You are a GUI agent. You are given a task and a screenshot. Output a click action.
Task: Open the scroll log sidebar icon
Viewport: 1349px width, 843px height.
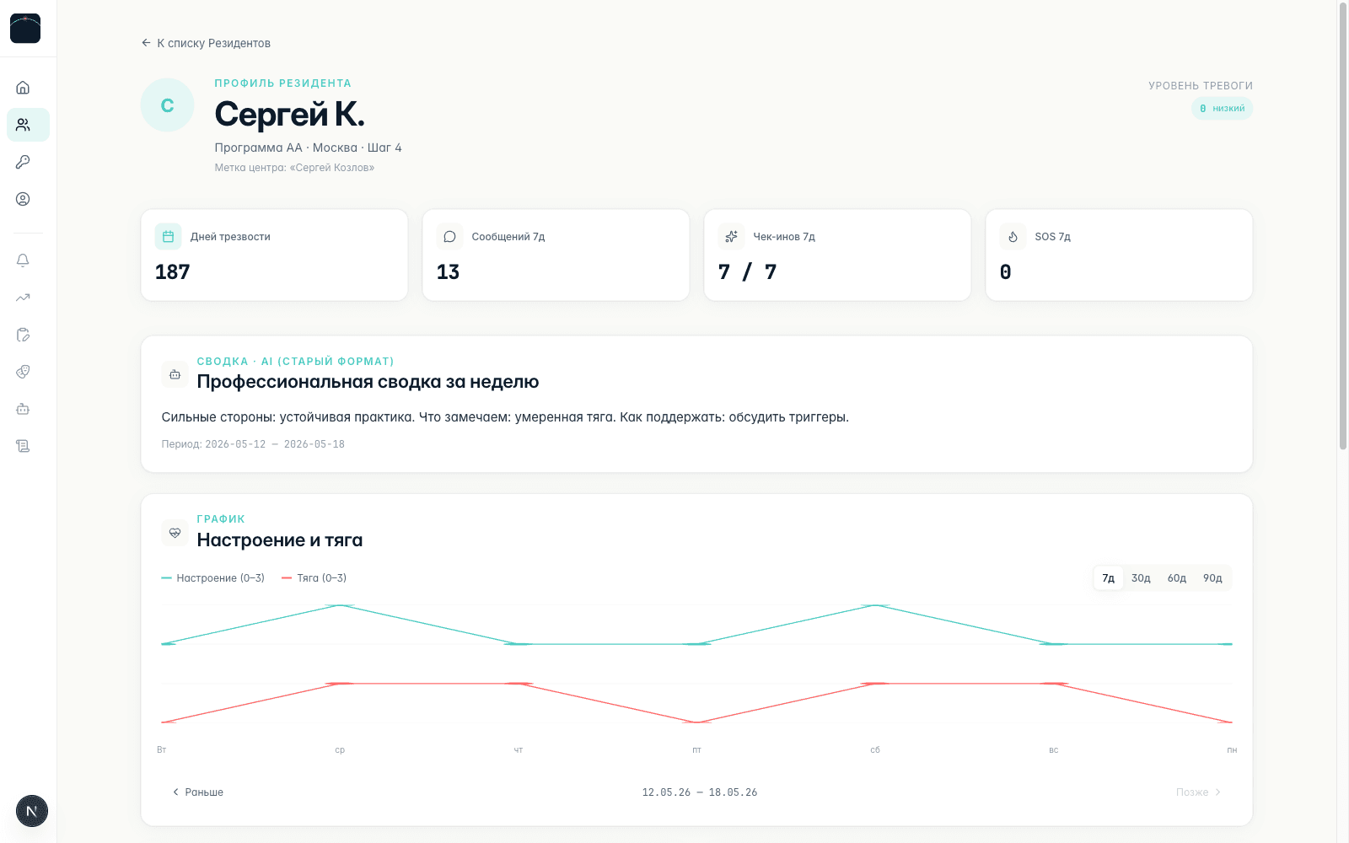[x=23, y=446]
